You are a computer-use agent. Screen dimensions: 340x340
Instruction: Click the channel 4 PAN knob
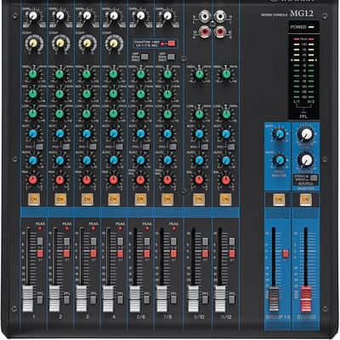pyautogui.click(x=113, y=180)
